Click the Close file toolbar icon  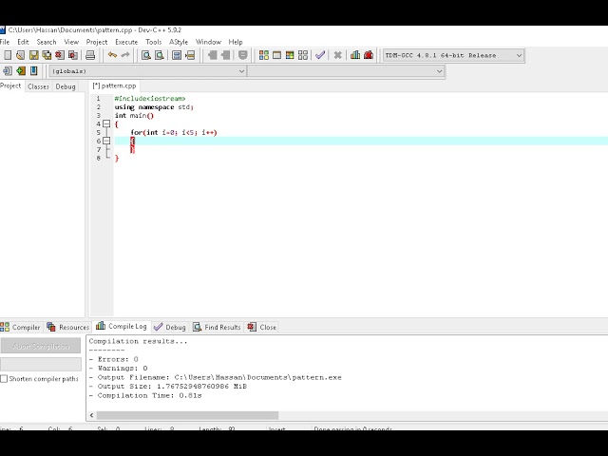click(60, 55)
